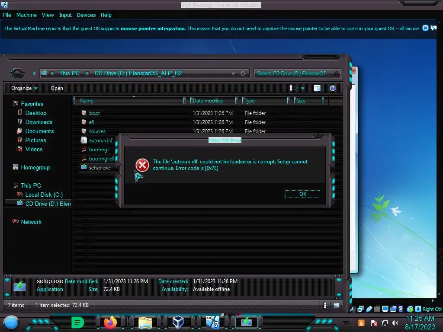Screen dimensions: 443x332
Task: Click the volume speaker tray icon
Action: [395, 322]
